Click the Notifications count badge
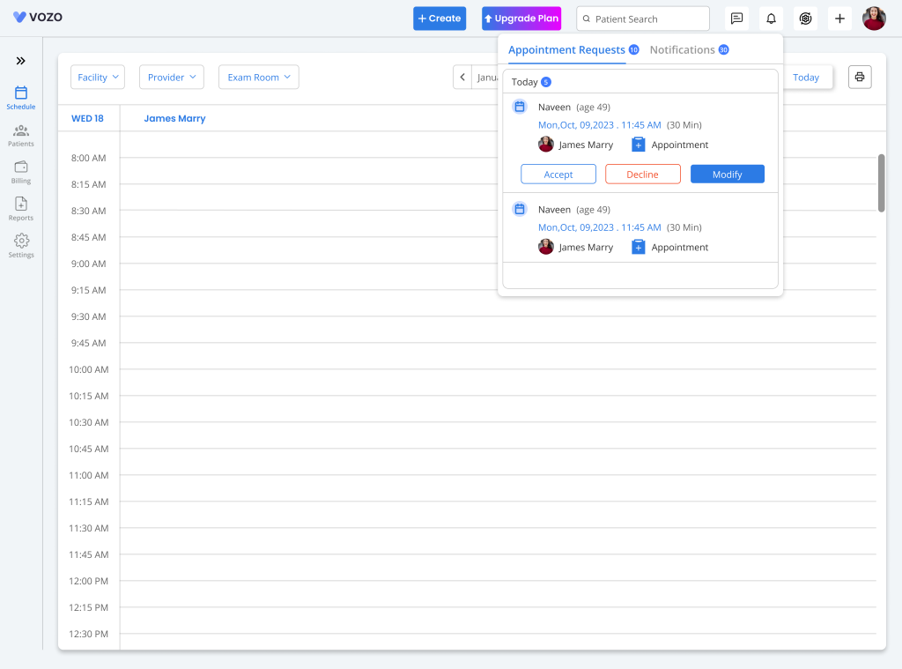The height and width of the screenshot is (669, 902). tap(724, 49)
